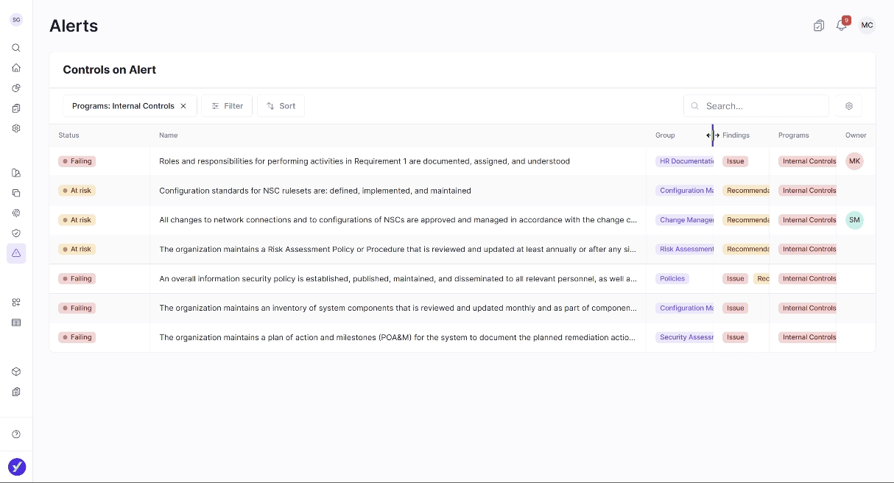
Task: Click the Sort button
Action: [x=281, y=106]
